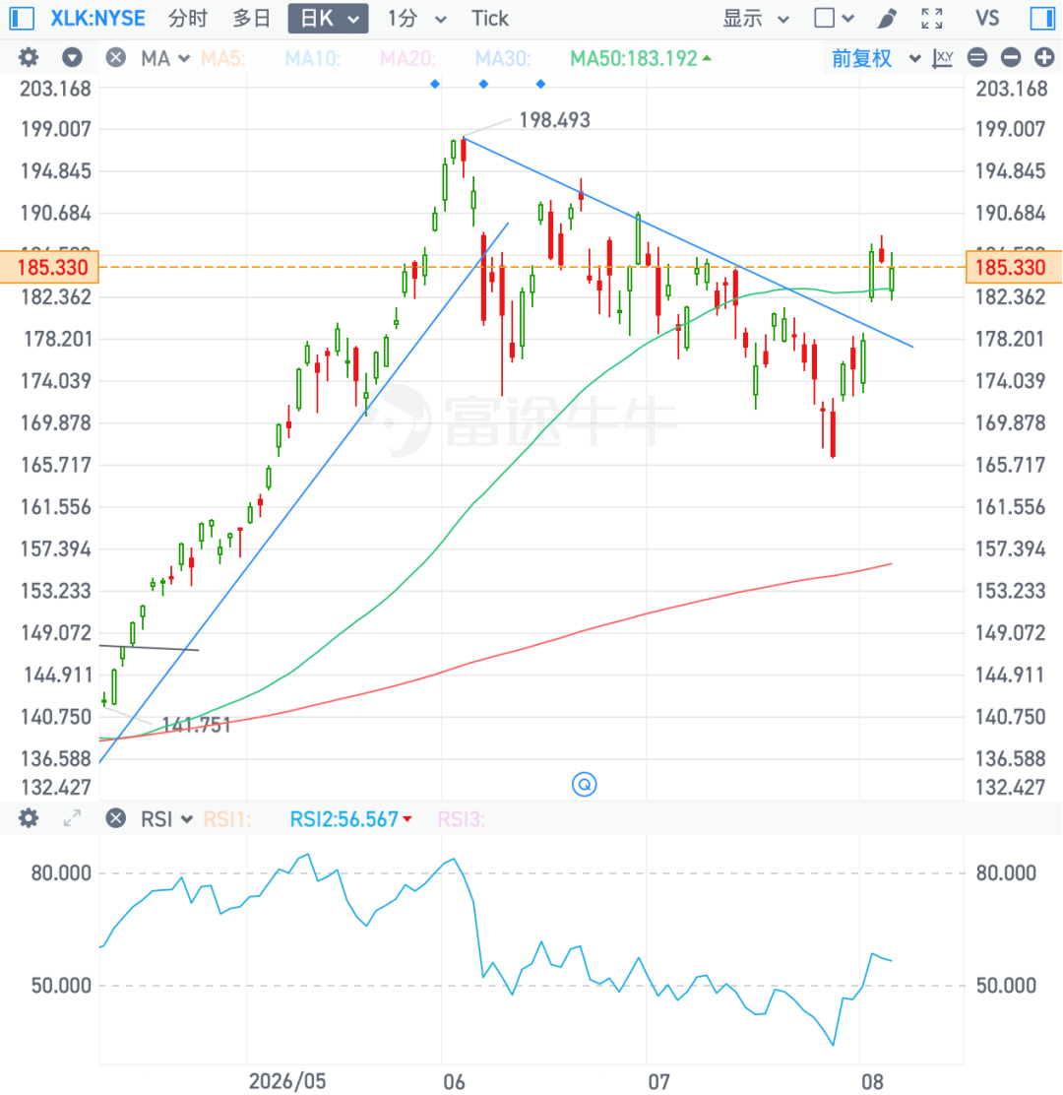Click the left 50.000 RSI level label

pyautogui.click(x=61, y=986)
